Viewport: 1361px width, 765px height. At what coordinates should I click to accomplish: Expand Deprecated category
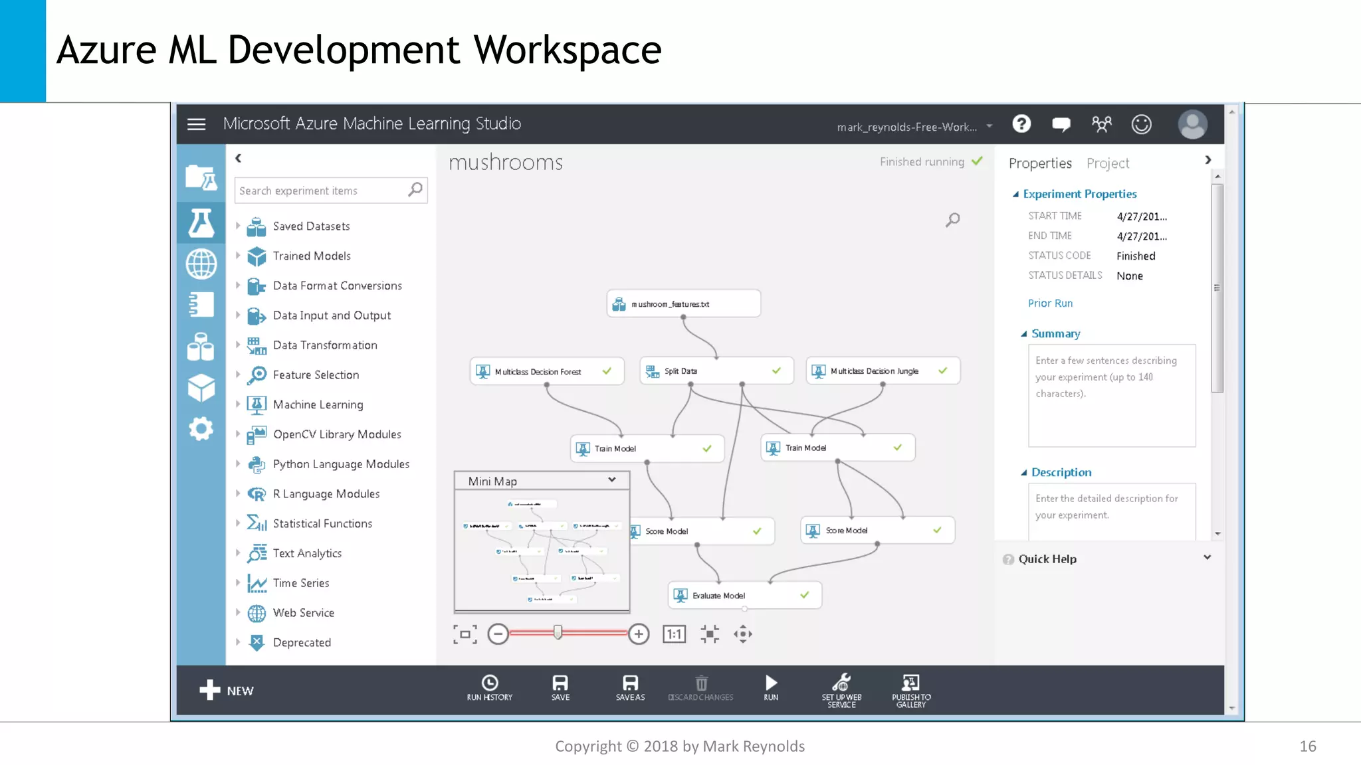[238, 642]
